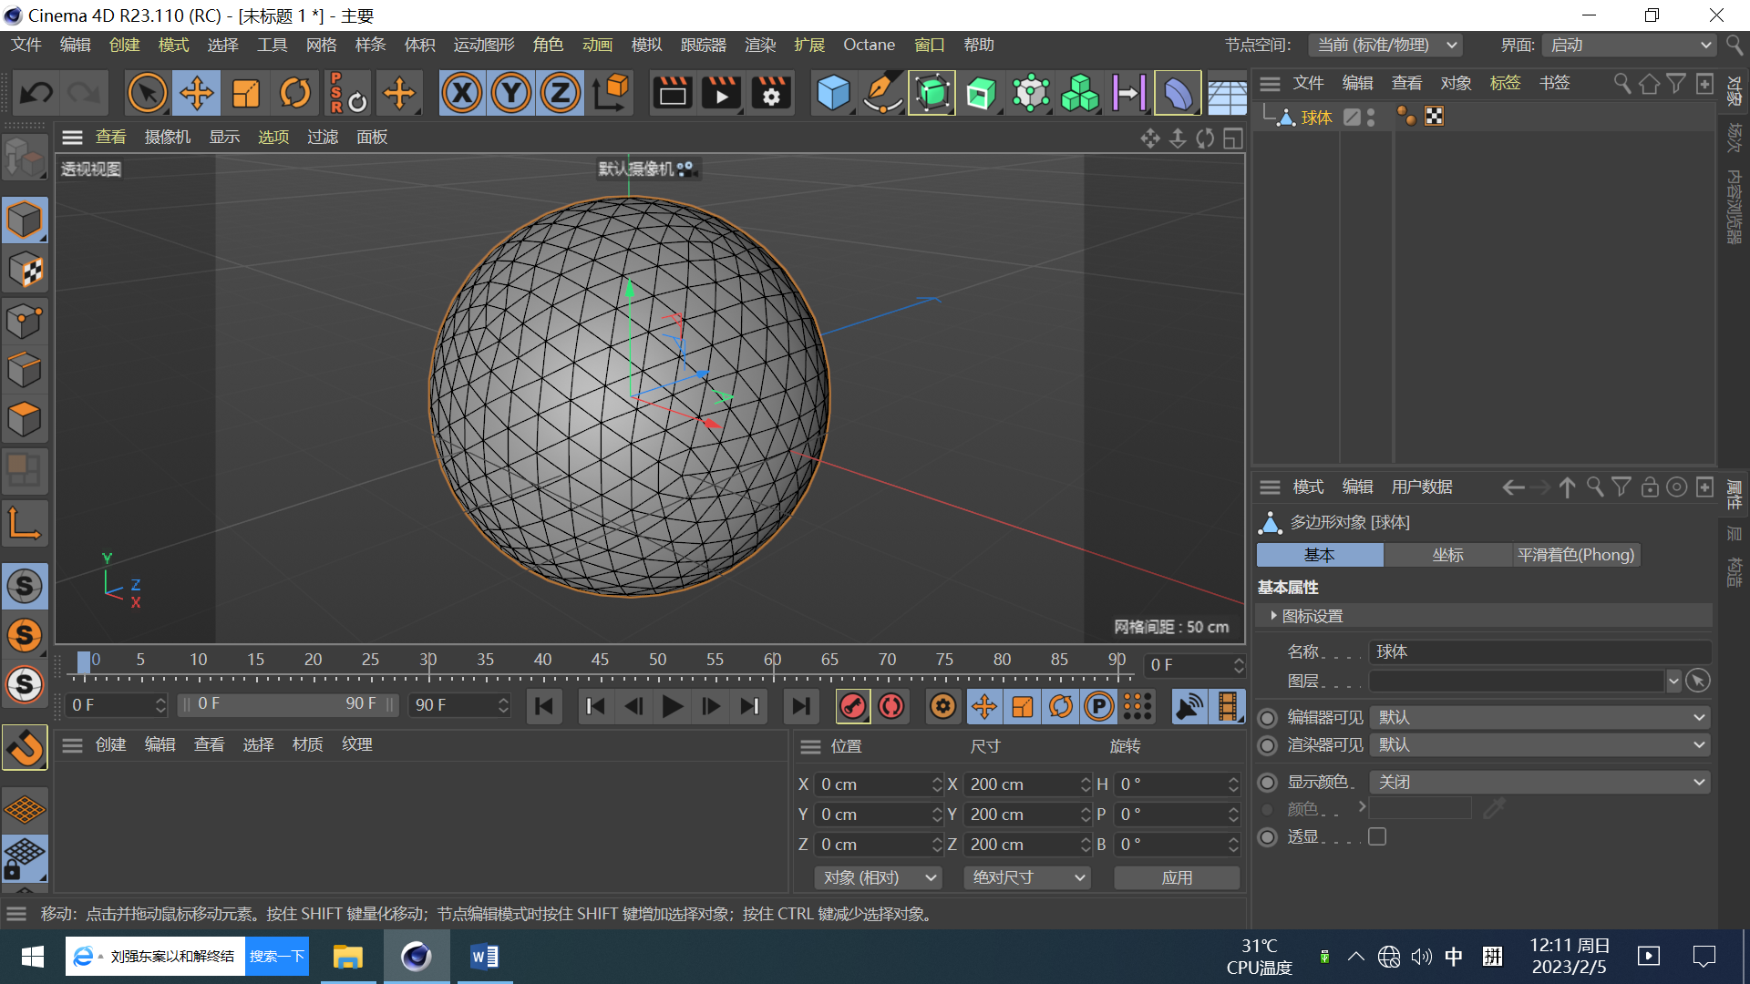Click the search magnifier in Object Manager
The width and height of the screenshot is (1750, 984).
coord(1622,84)
